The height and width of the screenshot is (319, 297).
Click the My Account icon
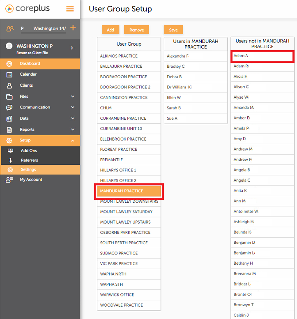click(x=10, y=180)
